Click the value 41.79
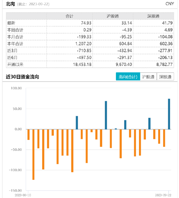This screenshot has width=179, height=198. [x=167, y=23]
